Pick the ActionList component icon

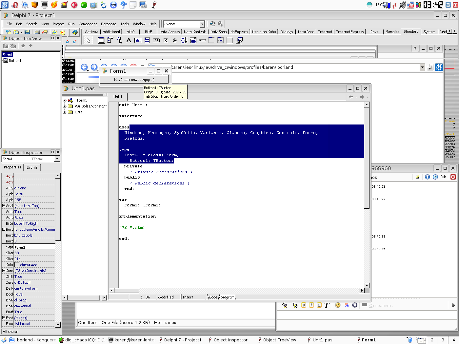coord(239,40)
